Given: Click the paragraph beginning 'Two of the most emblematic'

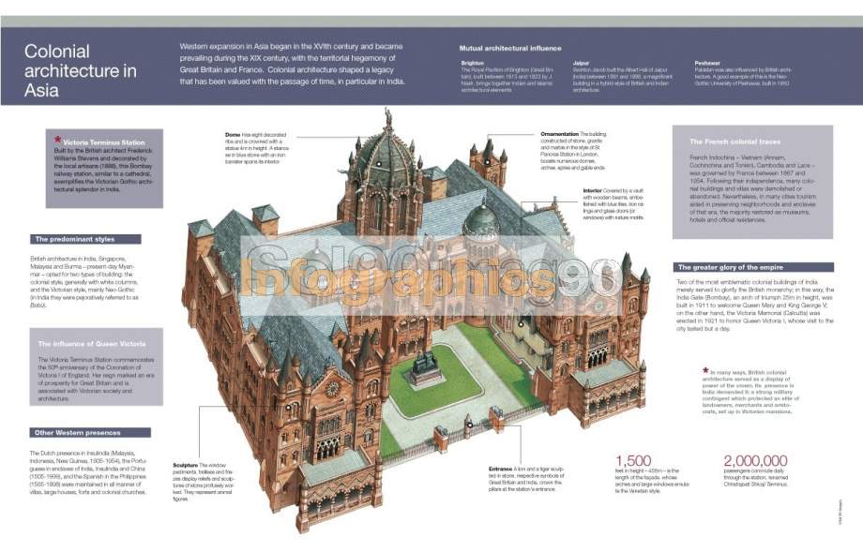Looking at the screenshot, I should click(x=754, y=305).
